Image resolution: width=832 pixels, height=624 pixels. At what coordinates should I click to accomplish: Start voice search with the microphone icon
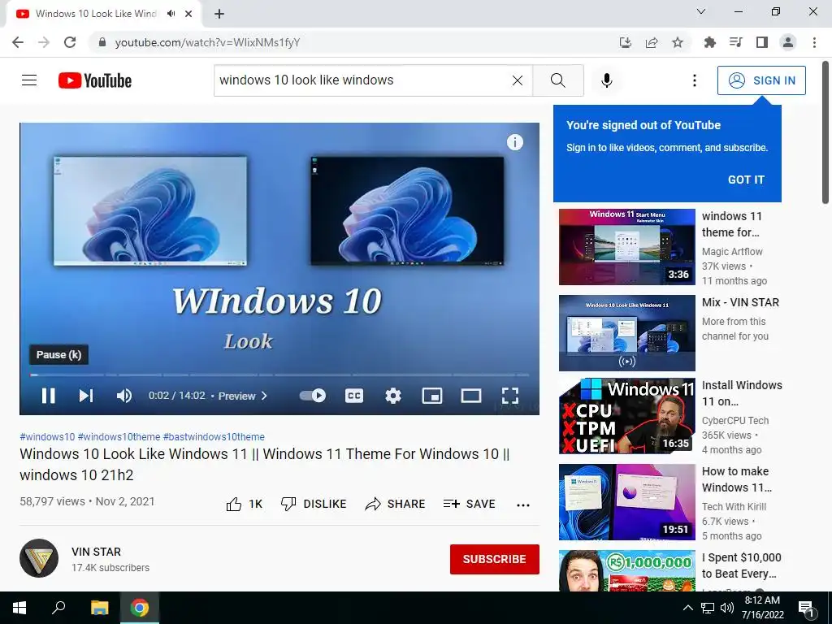[x=606, y=80]
